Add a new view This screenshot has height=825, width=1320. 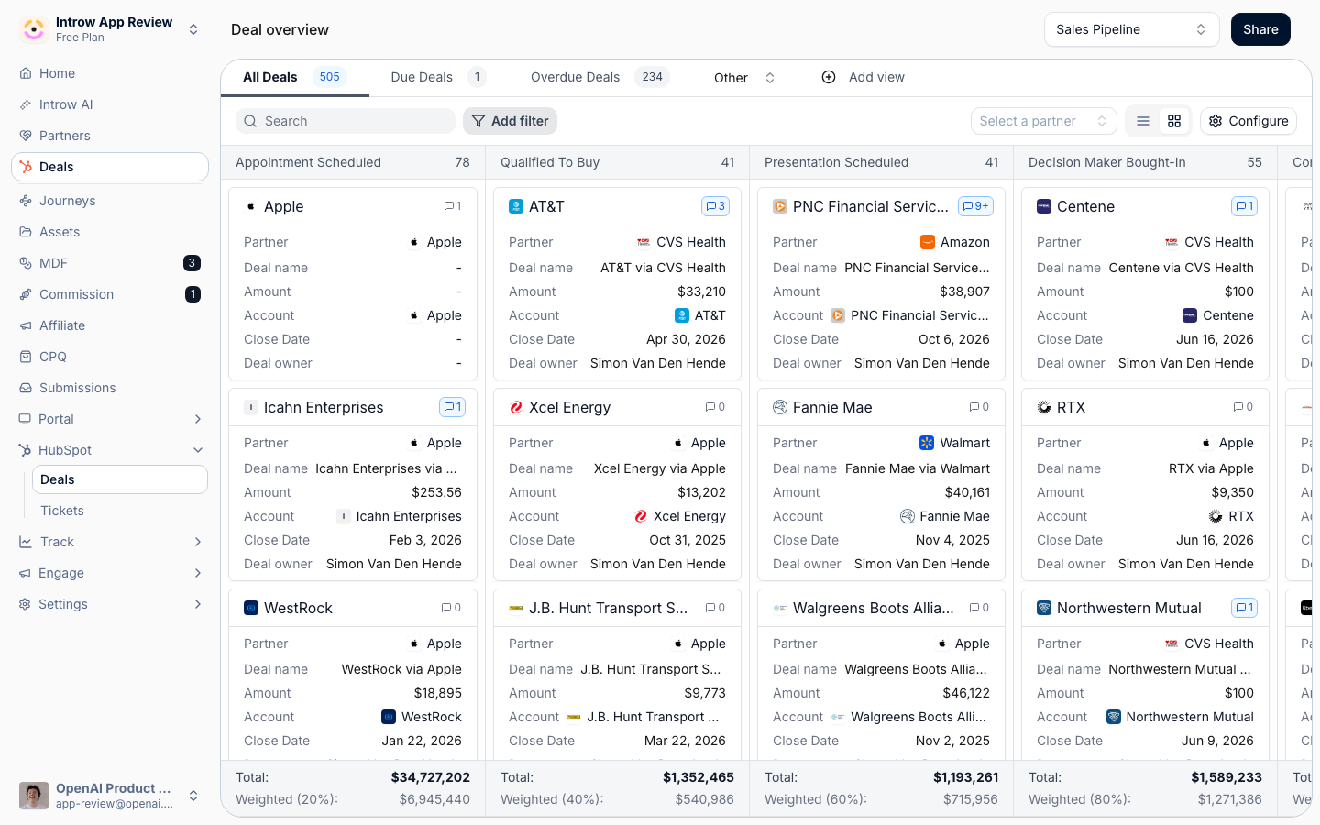click(x=863, y=77)
